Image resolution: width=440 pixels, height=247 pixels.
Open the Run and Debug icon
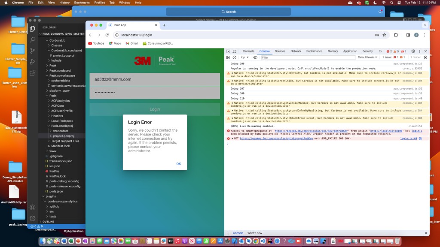click(33, 62)
